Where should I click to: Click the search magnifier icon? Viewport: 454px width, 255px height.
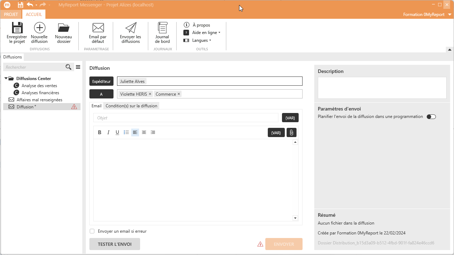tap(68, 67)
